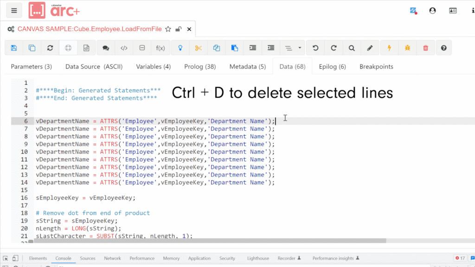Toggle the star favorite on the process tab
This screenshot has width=475, height=267.
[x=168, y=29]
